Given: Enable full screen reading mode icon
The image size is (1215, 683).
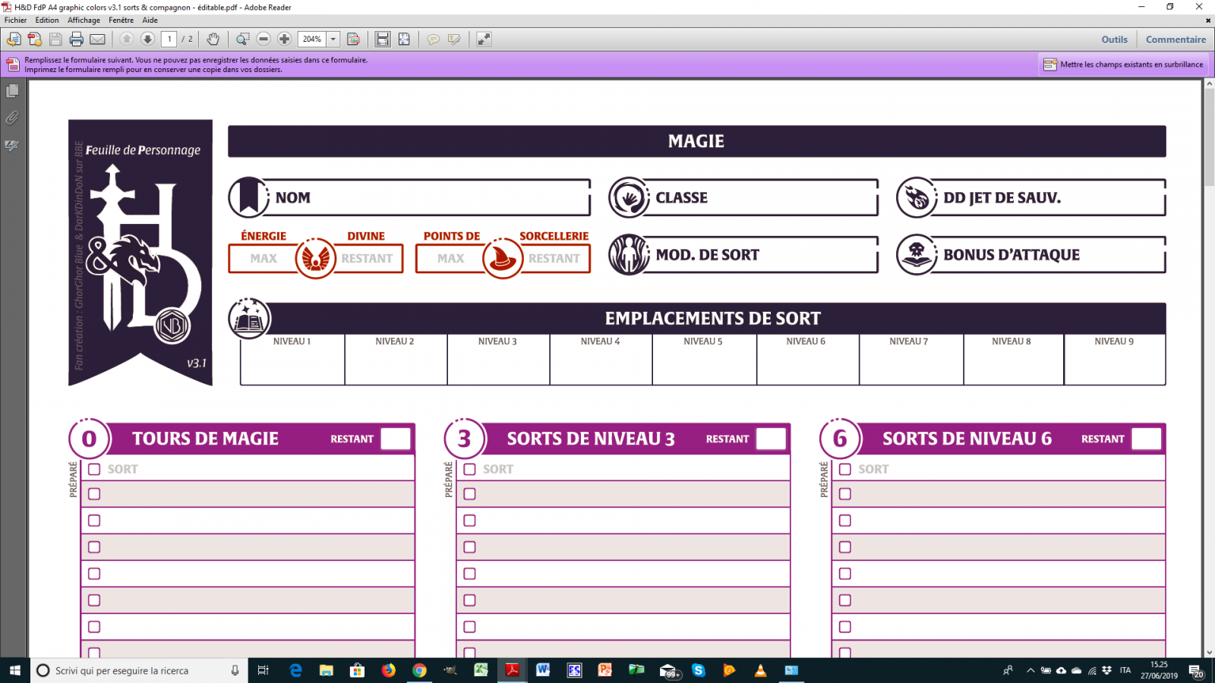Looking at the screenshot, I should [x=484, y=39].
